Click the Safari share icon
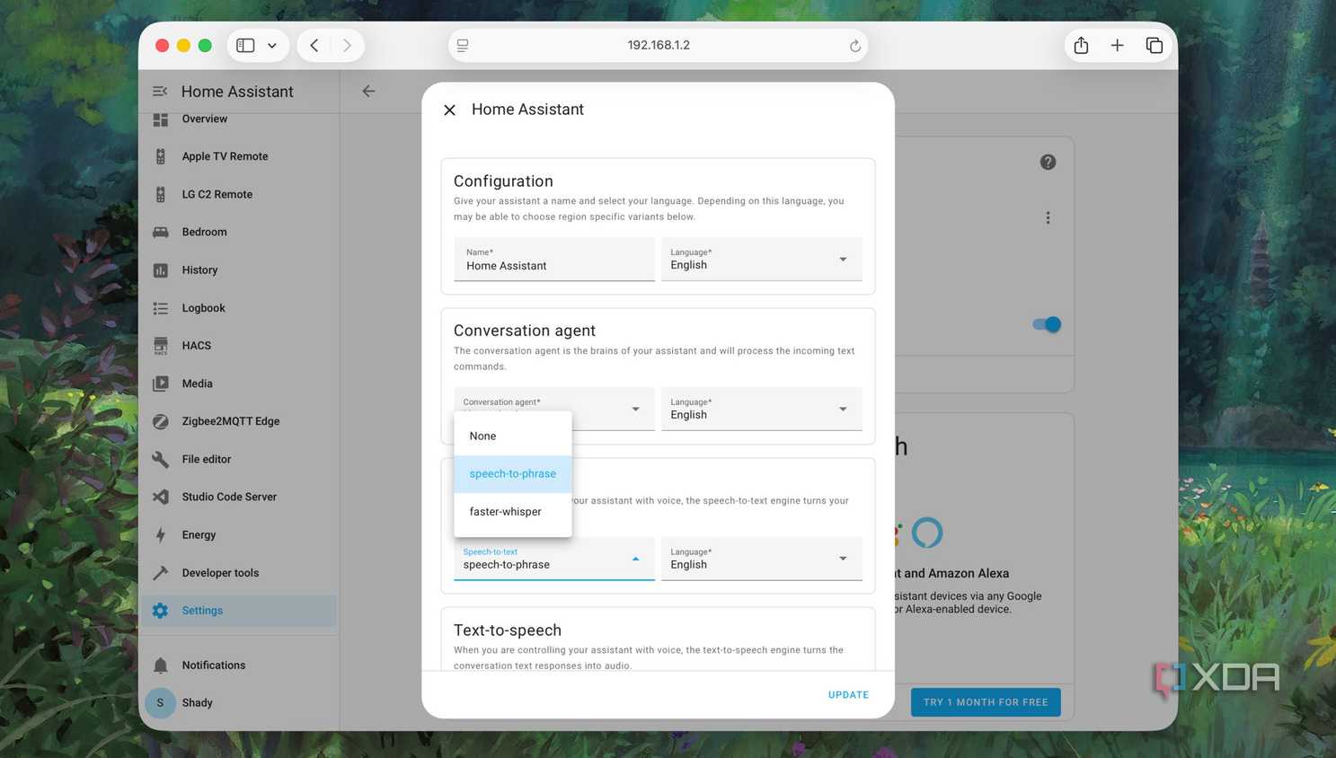 (x=1081, y=45)
